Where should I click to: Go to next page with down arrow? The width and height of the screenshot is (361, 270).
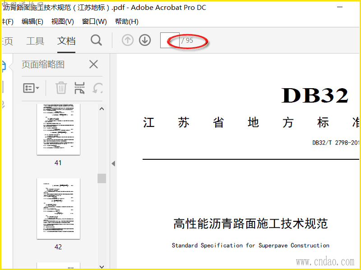[x=145, y=40]
